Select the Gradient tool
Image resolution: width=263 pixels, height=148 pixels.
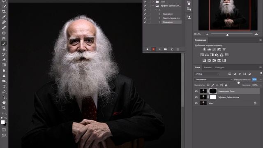tap(4, 65)
